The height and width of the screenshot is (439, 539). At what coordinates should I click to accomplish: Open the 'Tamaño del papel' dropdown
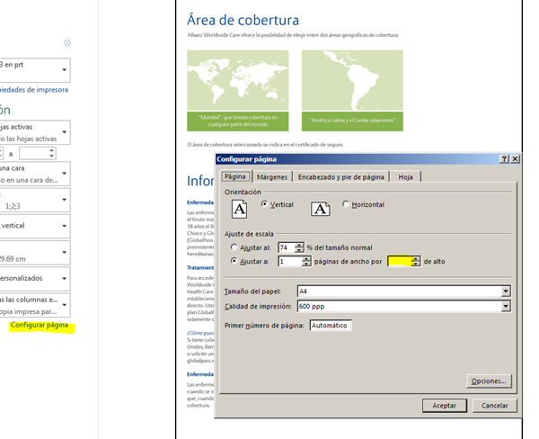[506, 291]
